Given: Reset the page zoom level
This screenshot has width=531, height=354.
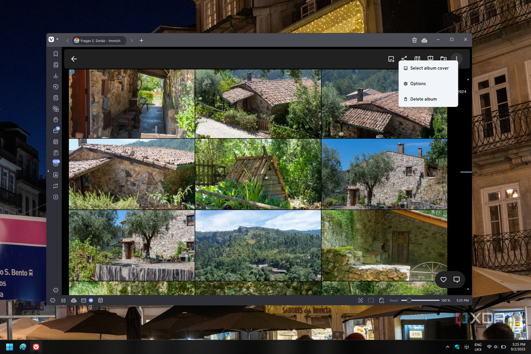Looking at the screenshot, I should pos(393,301).
